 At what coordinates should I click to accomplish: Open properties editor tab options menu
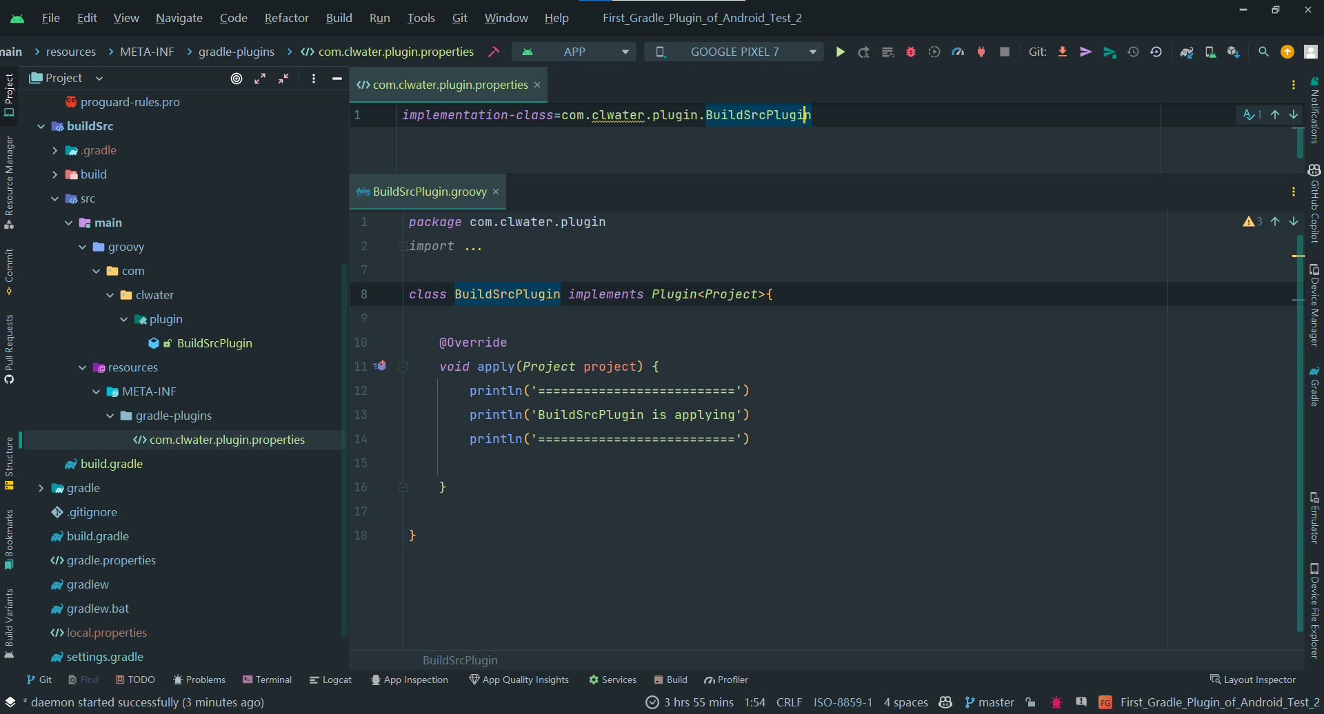[1294, 85]
